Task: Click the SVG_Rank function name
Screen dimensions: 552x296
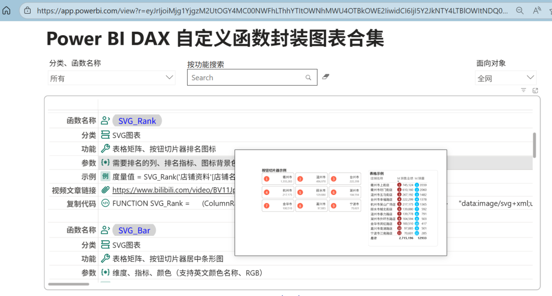Action: click(x=137, y=121)
